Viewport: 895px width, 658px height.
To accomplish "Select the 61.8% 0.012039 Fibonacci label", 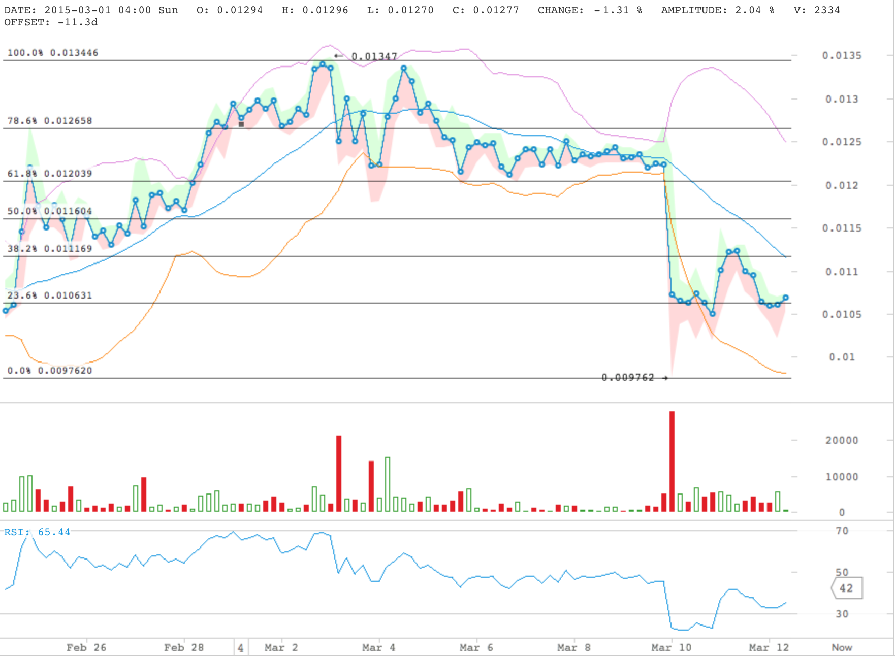I will click(x=50, y=174).
